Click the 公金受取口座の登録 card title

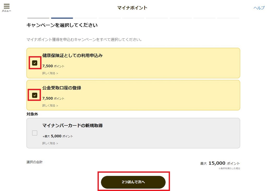(x=62, y=88)
